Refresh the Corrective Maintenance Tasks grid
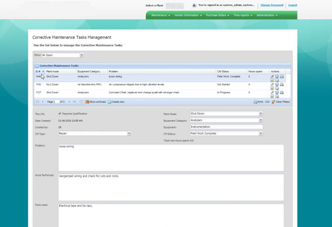Image resolution: width=332 pixels, height=227 pixels. tap(81, 102)
